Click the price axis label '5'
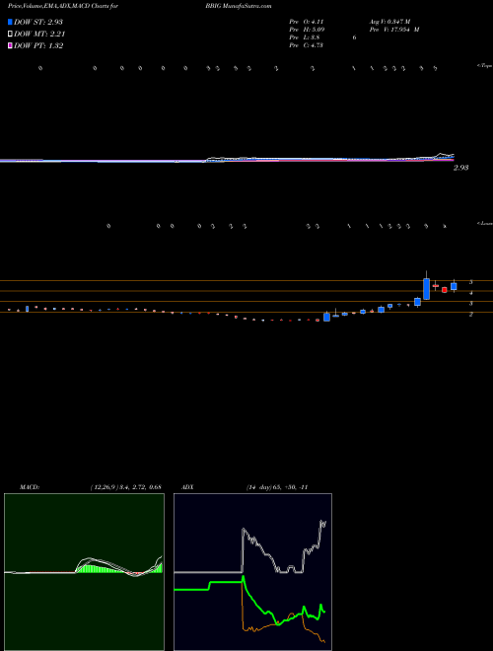The height and width of the screenshot is (651, 493). click(x=470, y=282)
